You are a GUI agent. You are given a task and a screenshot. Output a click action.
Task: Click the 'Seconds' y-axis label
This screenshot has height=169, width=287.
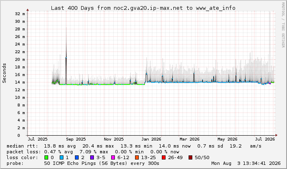(4, 73)
